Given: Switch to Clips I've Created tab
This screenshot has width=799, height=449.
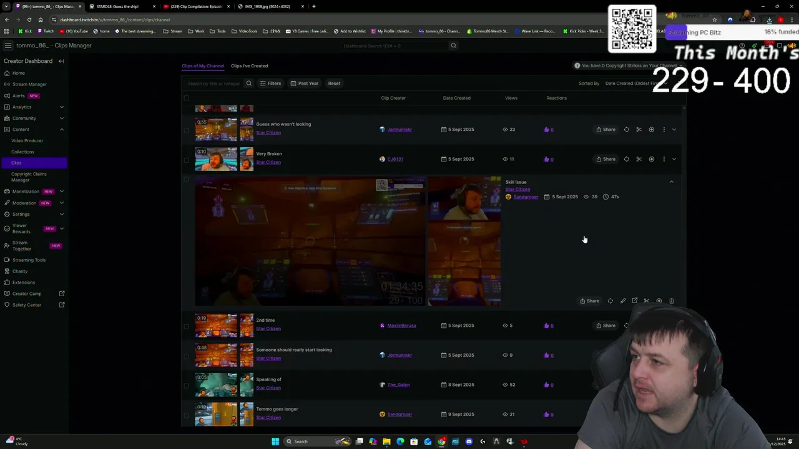Looking at the screenshot, I should click(x=249, y=65).
